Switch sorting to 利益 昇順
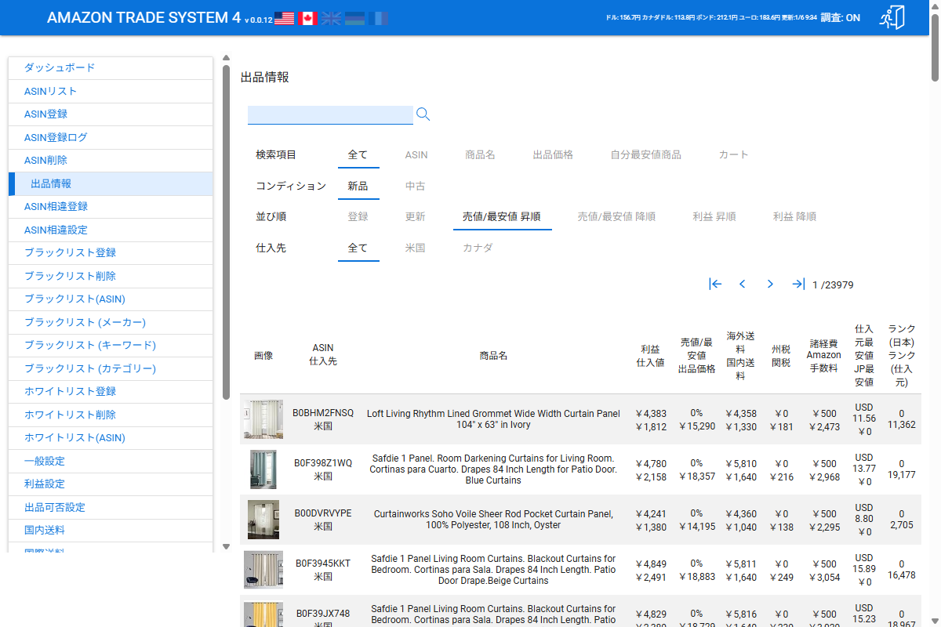 coord(714,216)
